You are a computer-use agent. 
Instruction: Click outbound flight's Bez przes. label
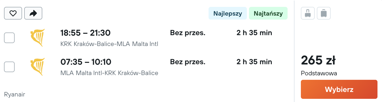point(188,33)
